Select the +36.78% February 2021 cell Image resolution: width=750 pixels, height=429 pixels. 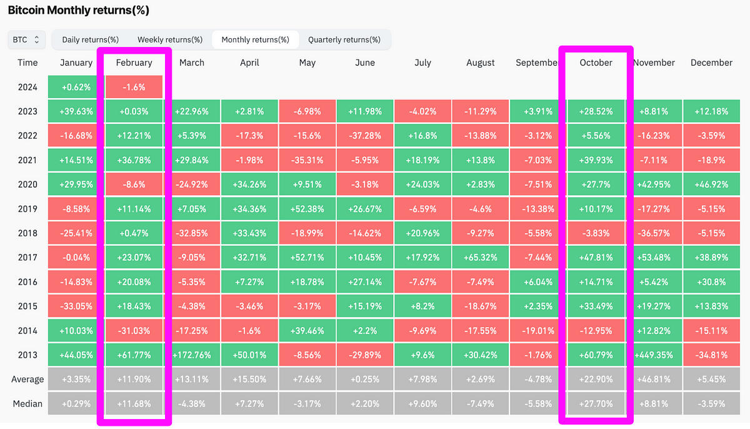134,160
